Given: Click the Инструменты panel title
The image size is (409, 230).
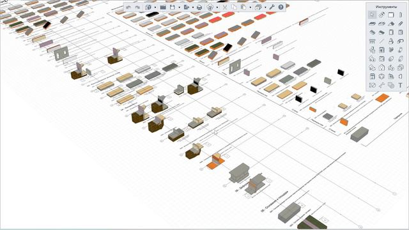Looking at the screenshot, I should 386,7.
